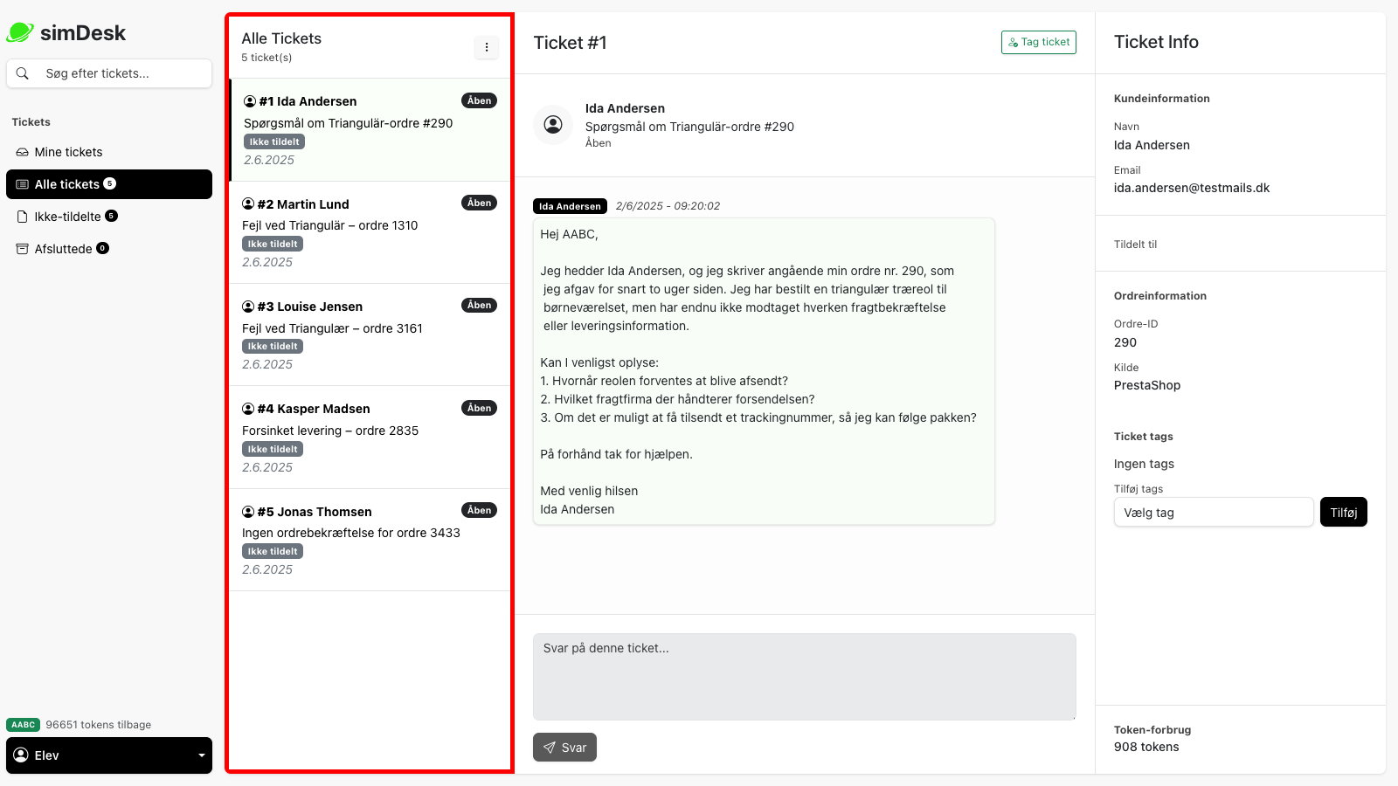Click the person icon next to #2 Martin Lund
This screenshot has width=1398, height=786.
click(247, 203)
